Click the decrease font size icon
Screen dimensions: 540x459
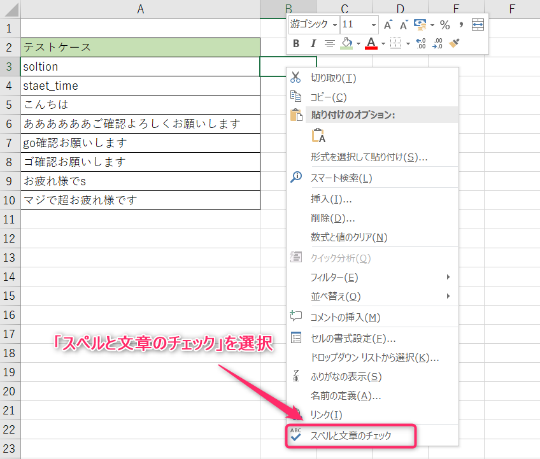[x=404, y=25]
